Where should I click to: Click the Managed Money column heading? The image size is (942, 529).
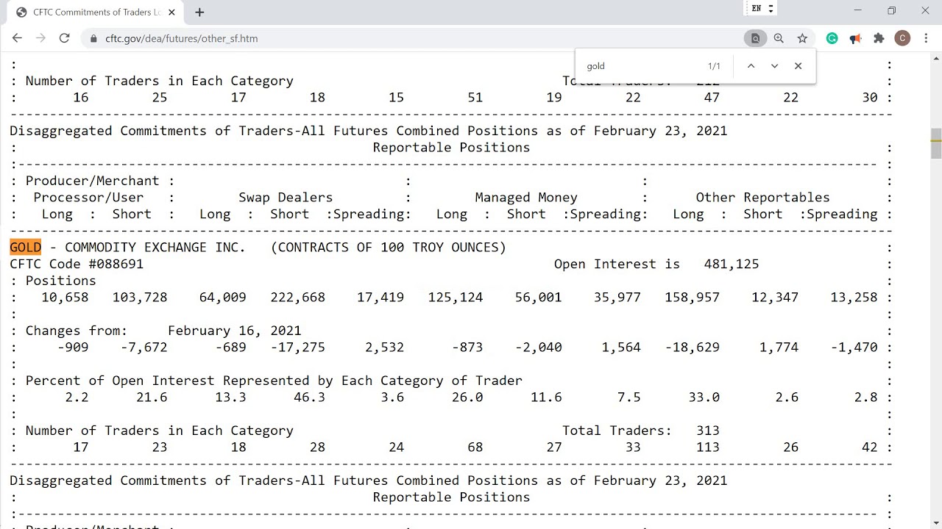pyautogui.click(x=525, y=197)
